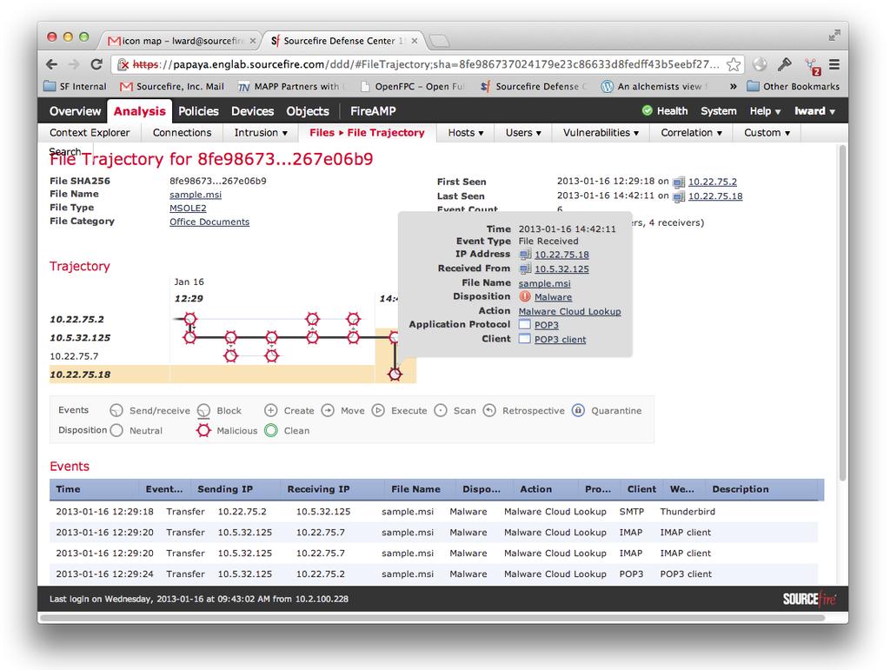
Task: Click the wrench extension icon
Action: pos(785,64)
